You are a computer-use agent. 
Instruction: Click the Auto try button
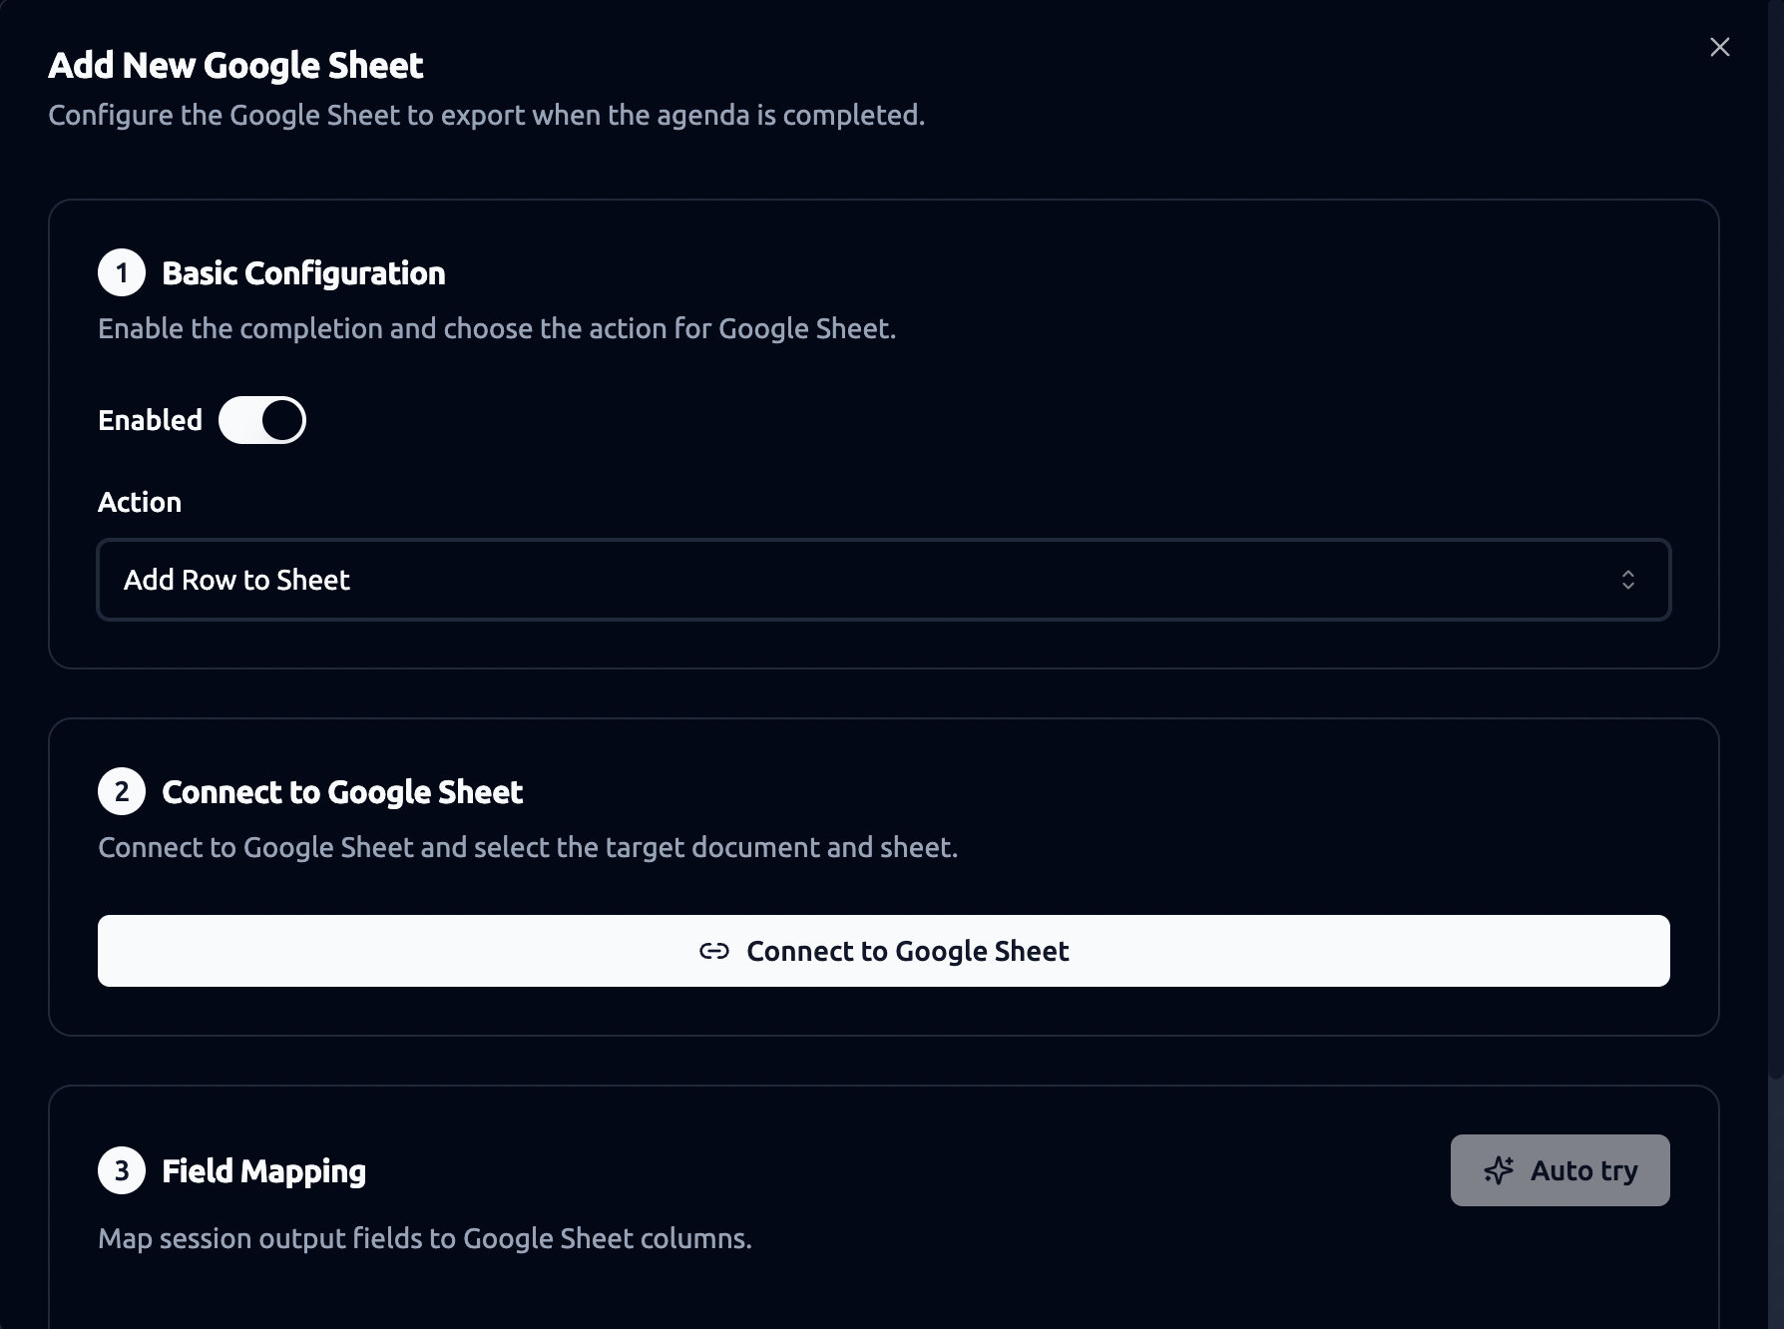pyautogui.click(x=1560, y=1170)
